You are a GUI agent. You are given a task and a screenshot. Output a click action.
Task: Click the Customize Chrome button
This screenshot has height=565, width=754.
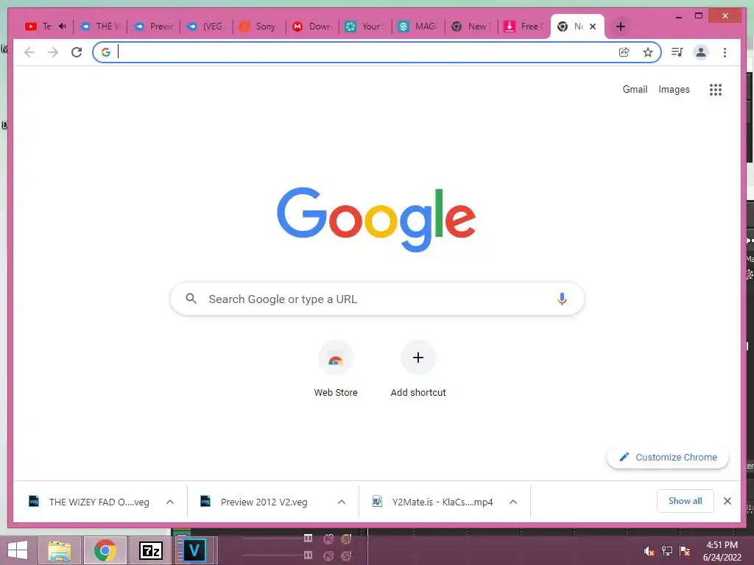[668, 458]
